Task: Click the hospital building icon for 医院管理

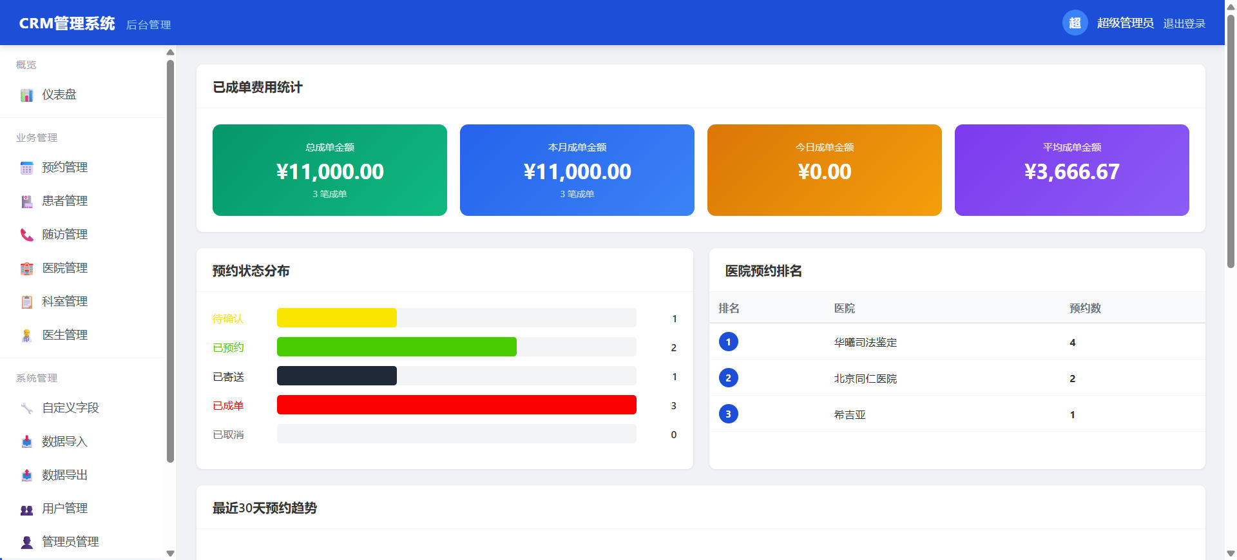Action: pyautogui.click(x=26, y=269)
